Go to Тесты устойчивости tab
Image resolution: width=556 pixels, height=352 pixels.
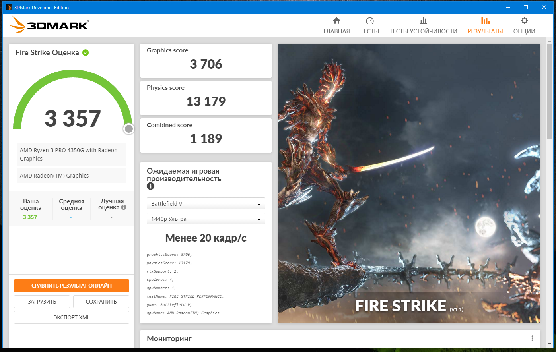click(x=423, y=25)
